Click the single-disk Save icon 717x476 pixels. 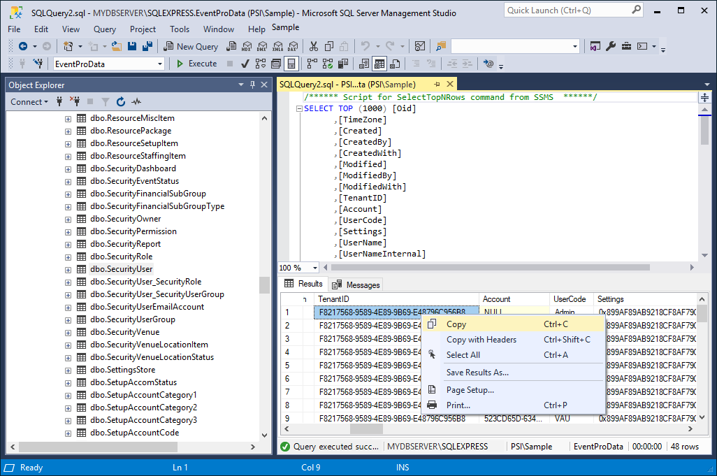click(x=132, y=46)
